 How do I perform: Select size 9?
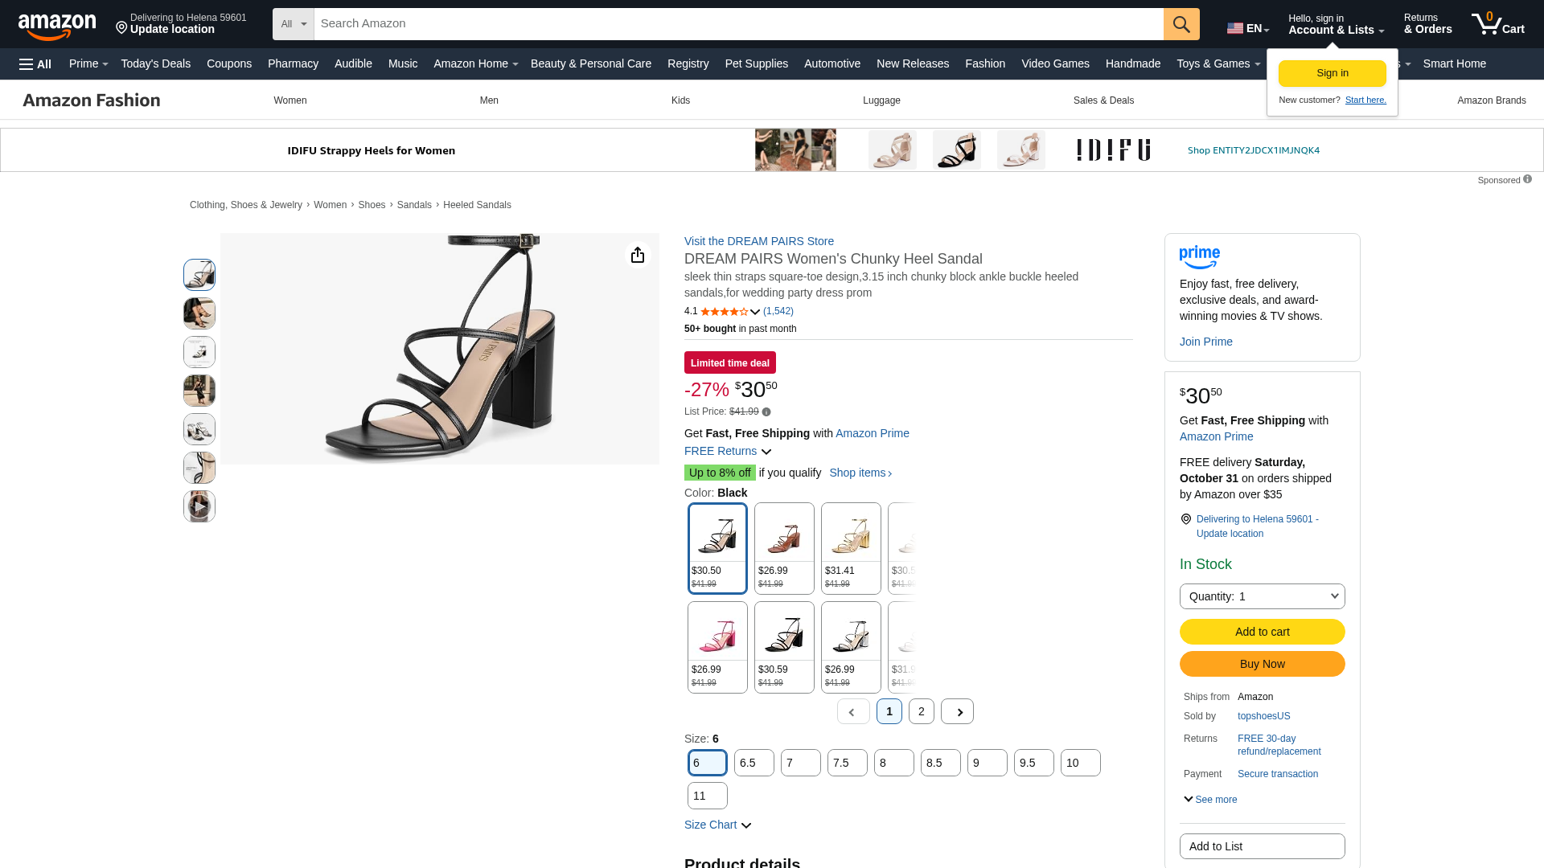[x=987, y=763]
